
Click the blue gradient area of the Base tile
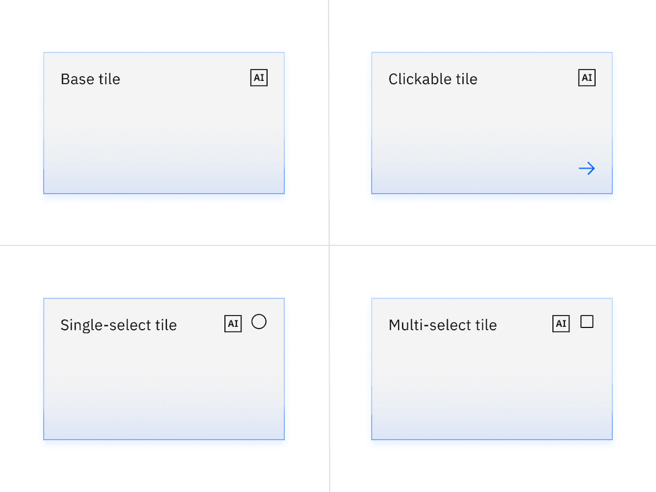point(164,177)
